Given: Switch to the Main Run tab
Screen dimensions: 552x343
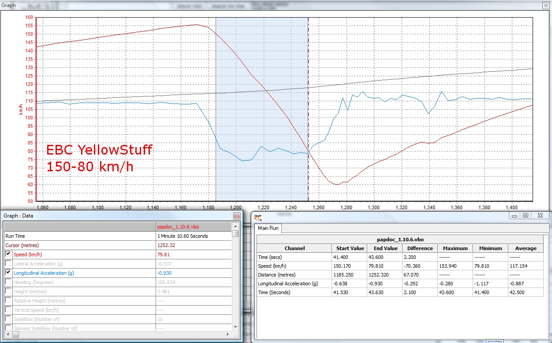Looking at the screenshot, I should pos(269,228).
